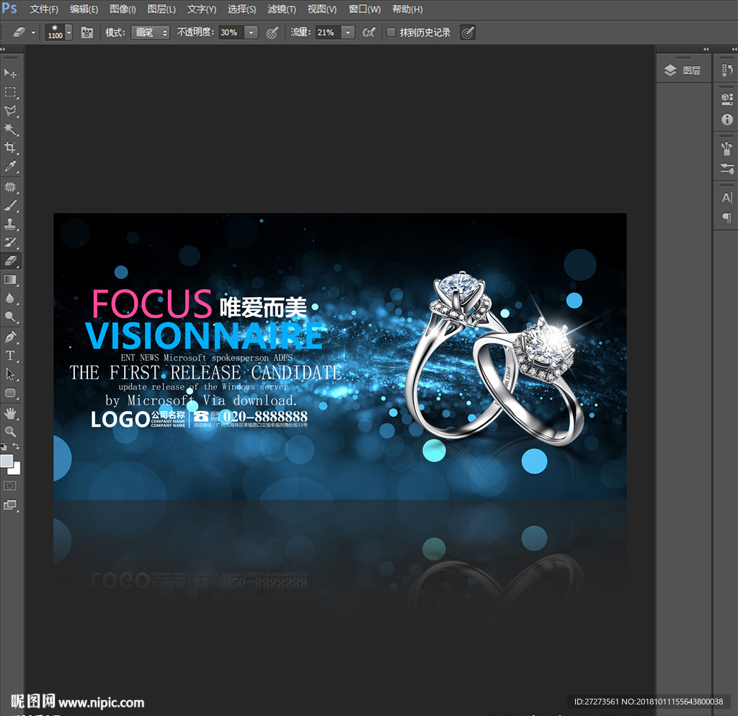Swap foreground and background colors
Screen dimensions: 738x716
coord(17,446)
